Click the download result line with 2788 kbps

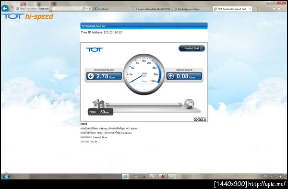point(109,129)
